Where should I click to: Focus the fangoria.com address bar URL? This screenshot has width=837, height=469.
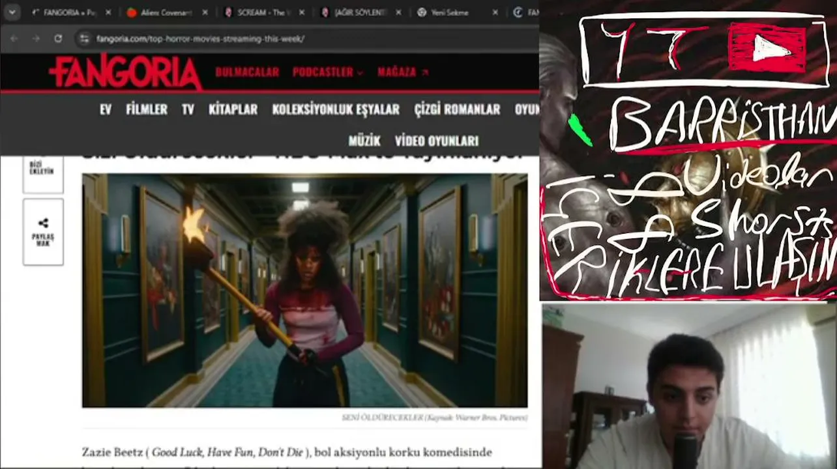coord(200,38)
